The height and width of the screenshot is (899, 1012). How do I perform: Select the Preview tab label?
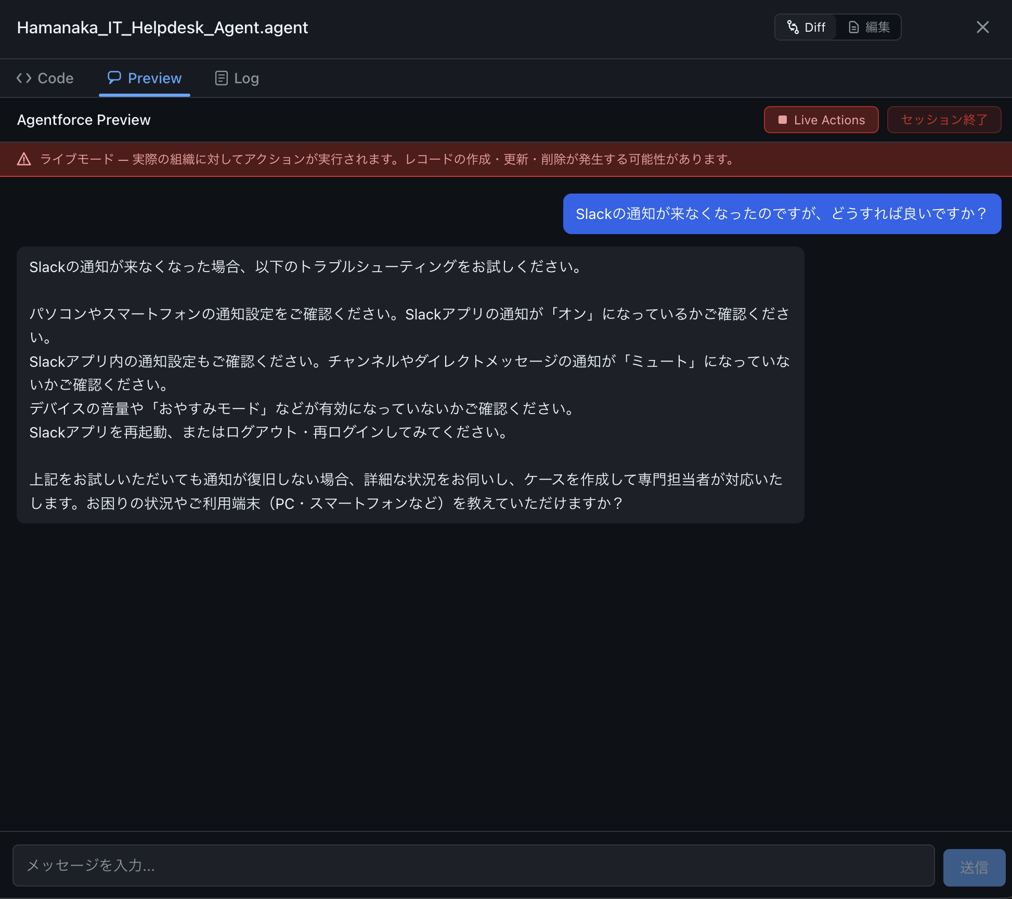pyautogui.click(x=154, y=78)
